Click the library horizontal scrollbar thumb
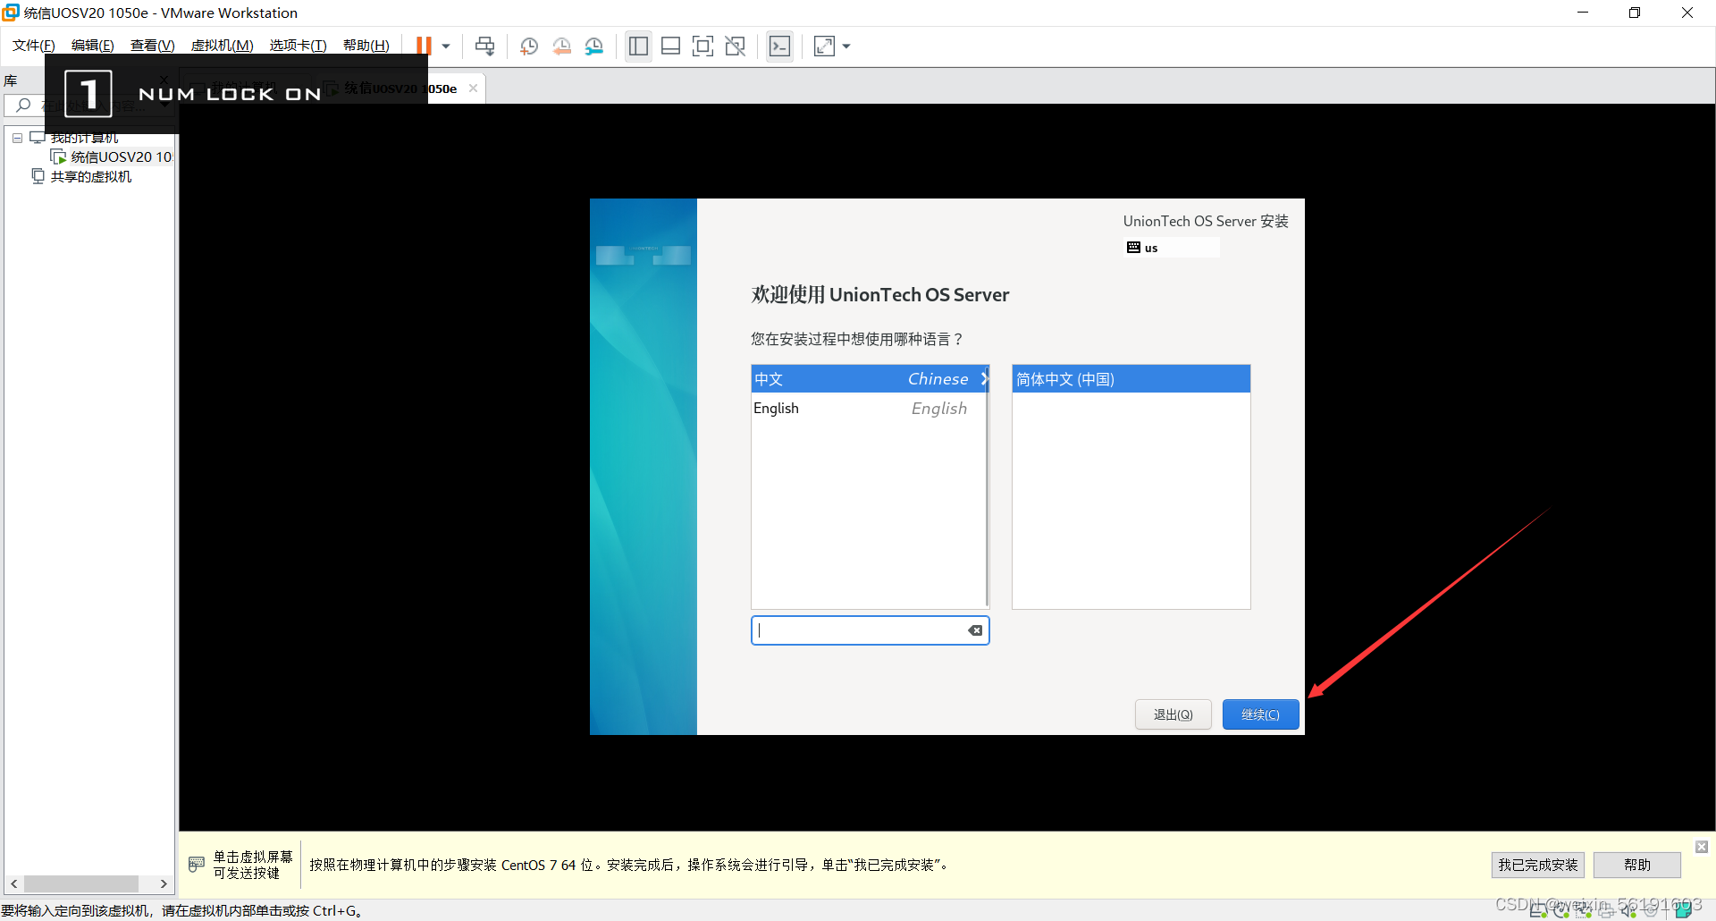1716x921 pixels. coord(81,883)
